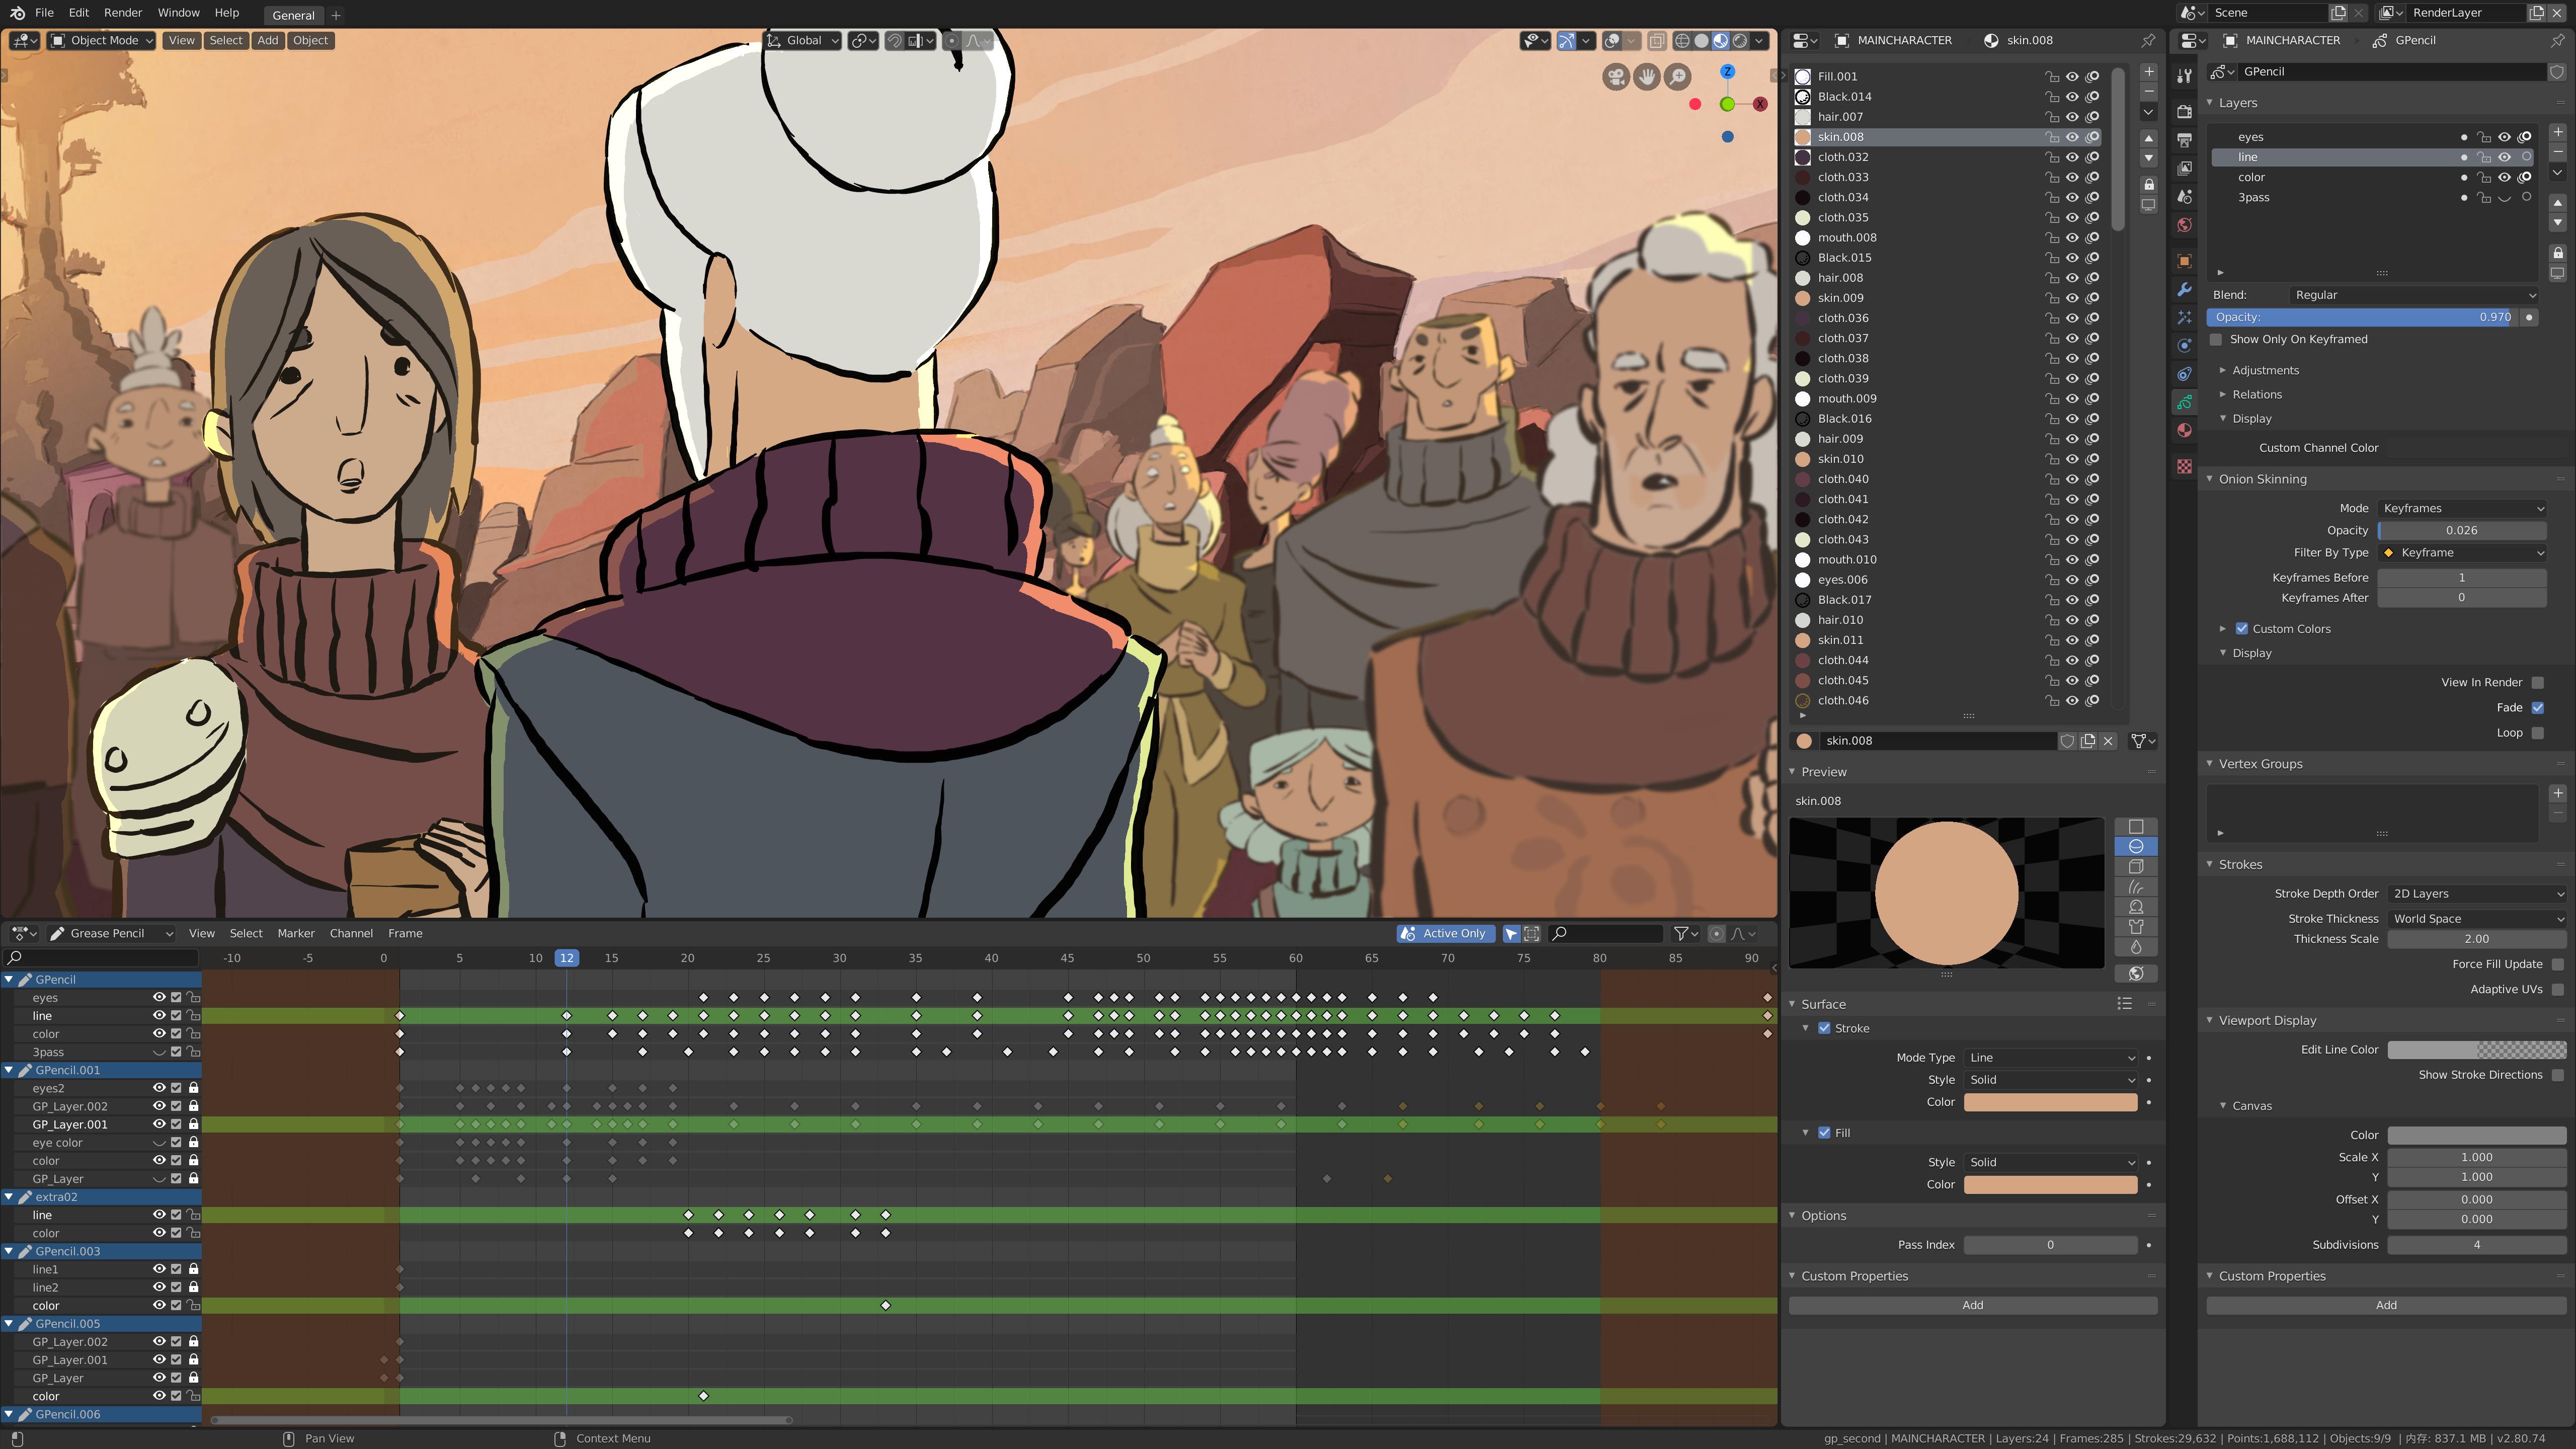
Task: Switch viewport to Rendered shading icon
Action: [1740, 41]
